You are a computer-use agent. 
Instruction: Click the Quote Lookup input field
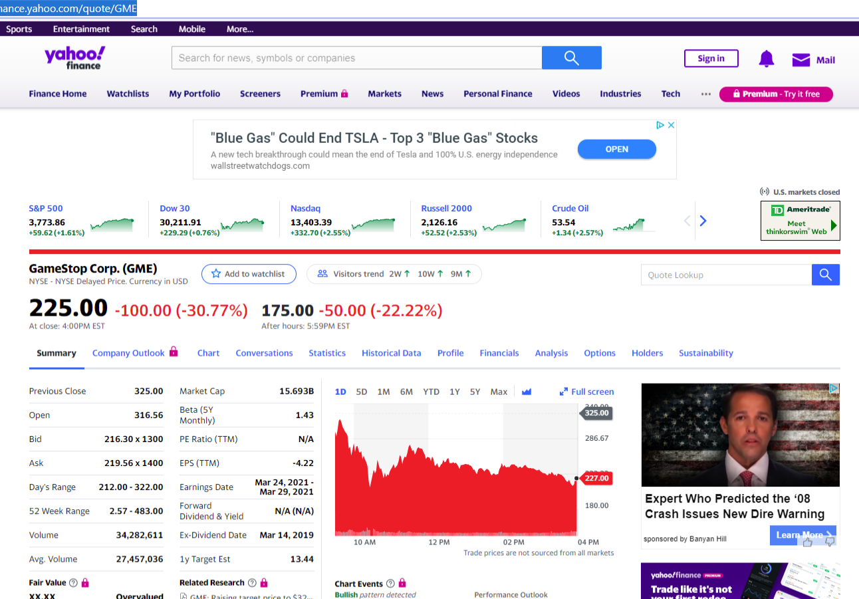coord(726,275)
